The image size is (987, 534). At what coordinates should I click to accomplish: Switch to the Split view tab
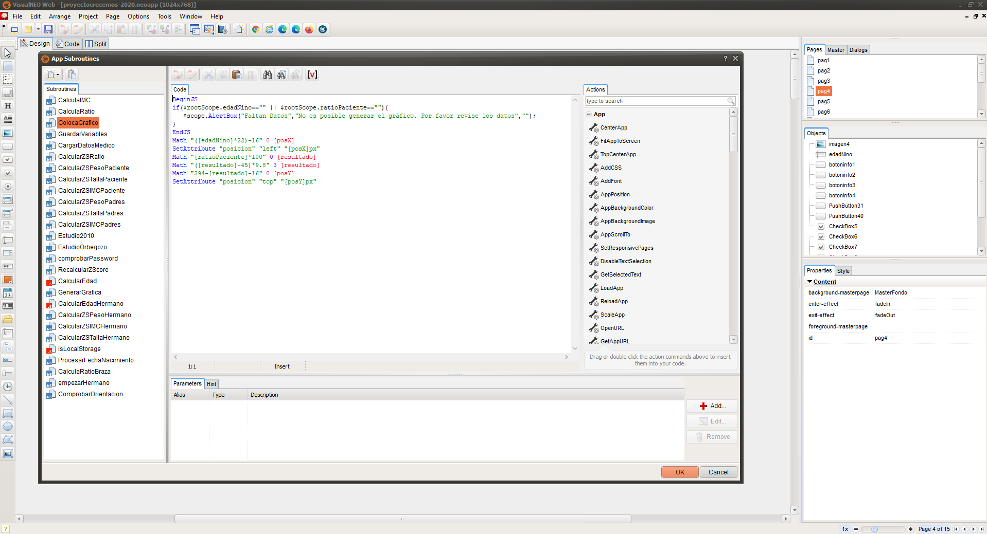pos(96,44)
